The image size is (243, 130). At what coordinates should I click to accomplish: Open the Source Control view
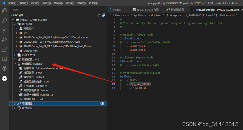tap(4, 30)
